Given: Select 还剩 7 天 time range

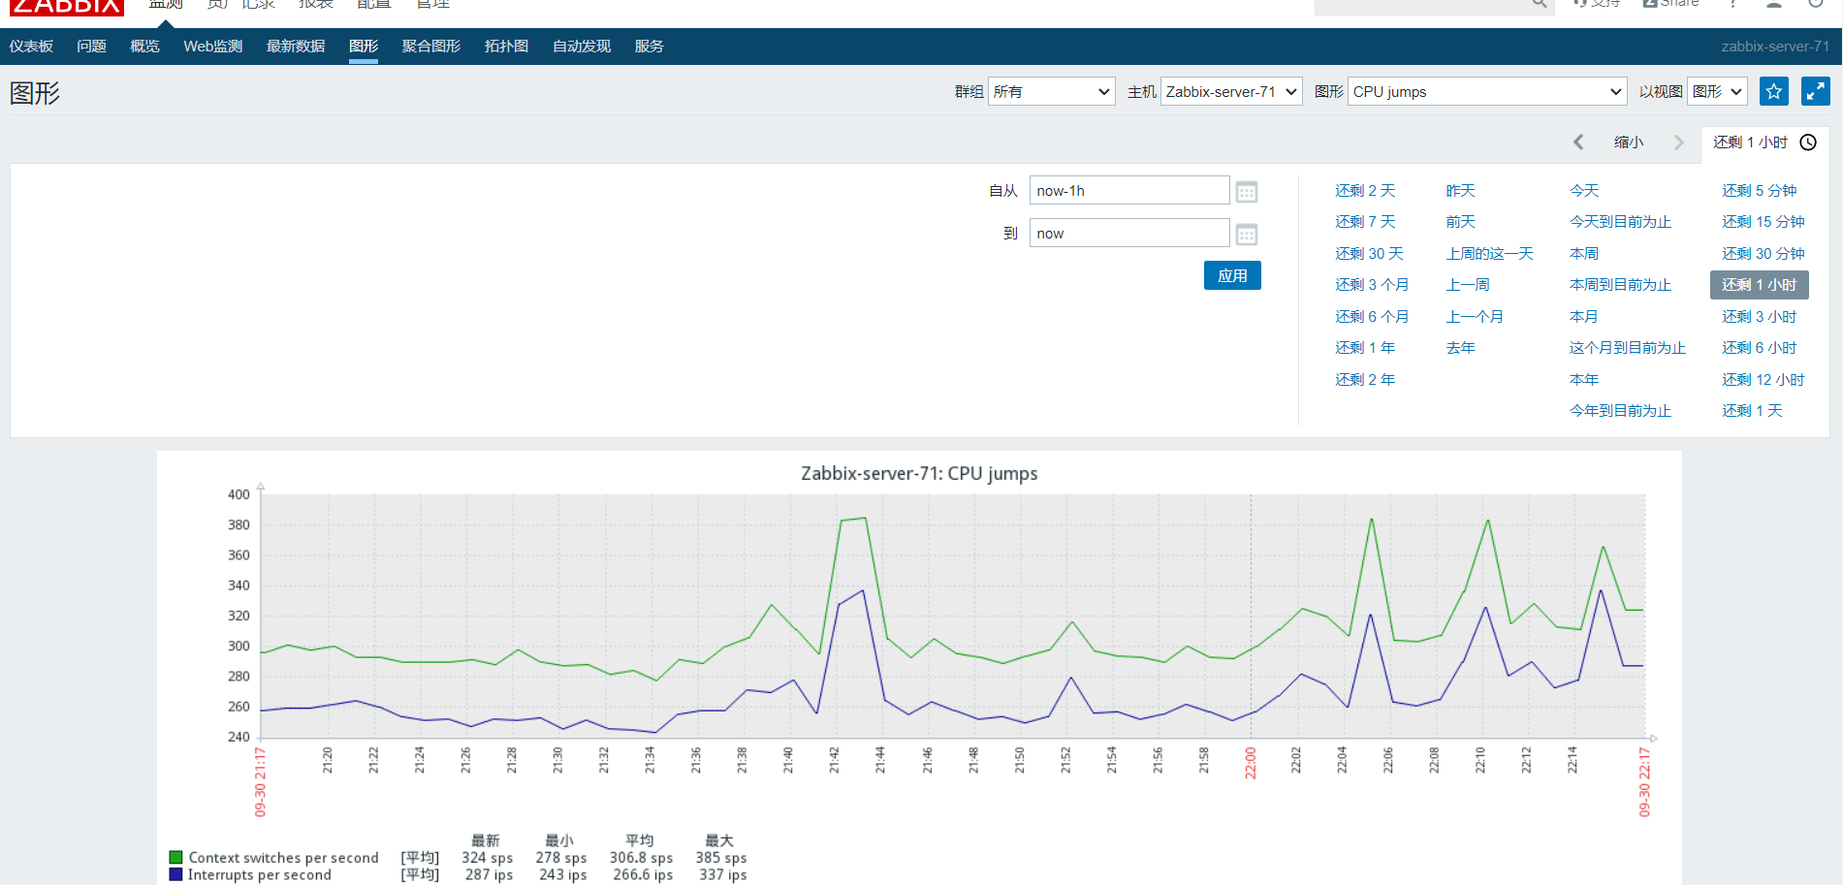Looking at the screenshot, I should [x=1365, y=222].
